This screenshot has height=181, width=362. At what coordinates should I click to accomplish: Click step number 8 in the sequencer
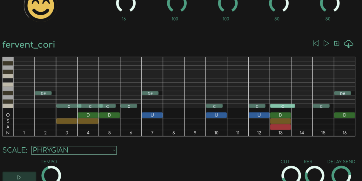tap(173, 133)
